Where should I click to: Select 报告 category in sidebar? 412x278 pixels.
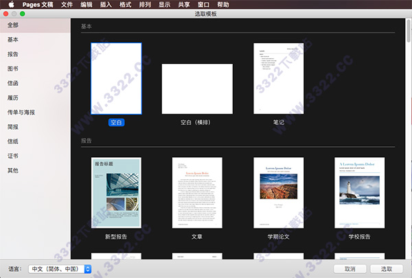point(35,54)
